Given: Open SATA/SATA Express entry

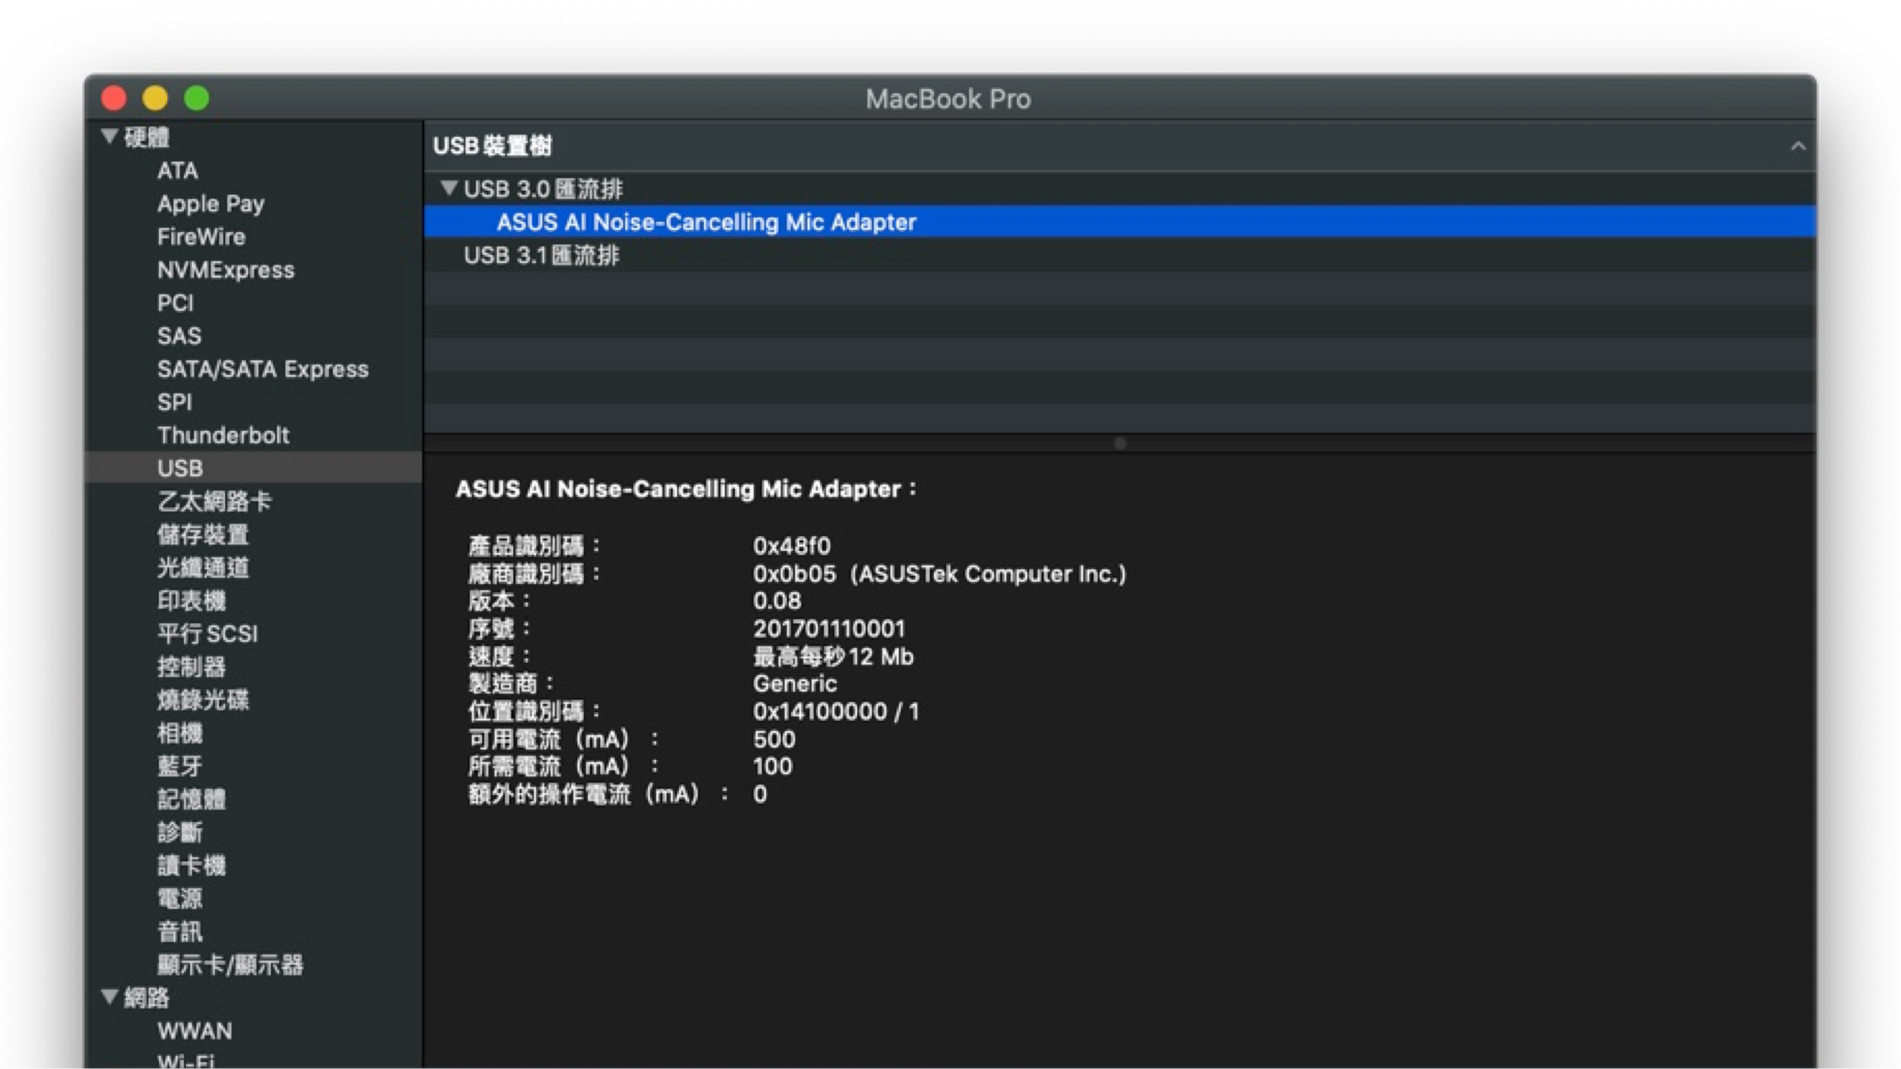Looking at the screenshot, I should (x=263, y=369).
